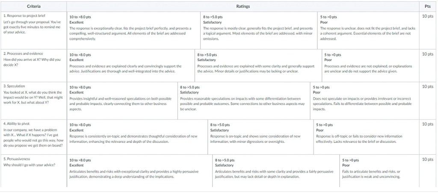Click the Pts column header

(427, 6)
